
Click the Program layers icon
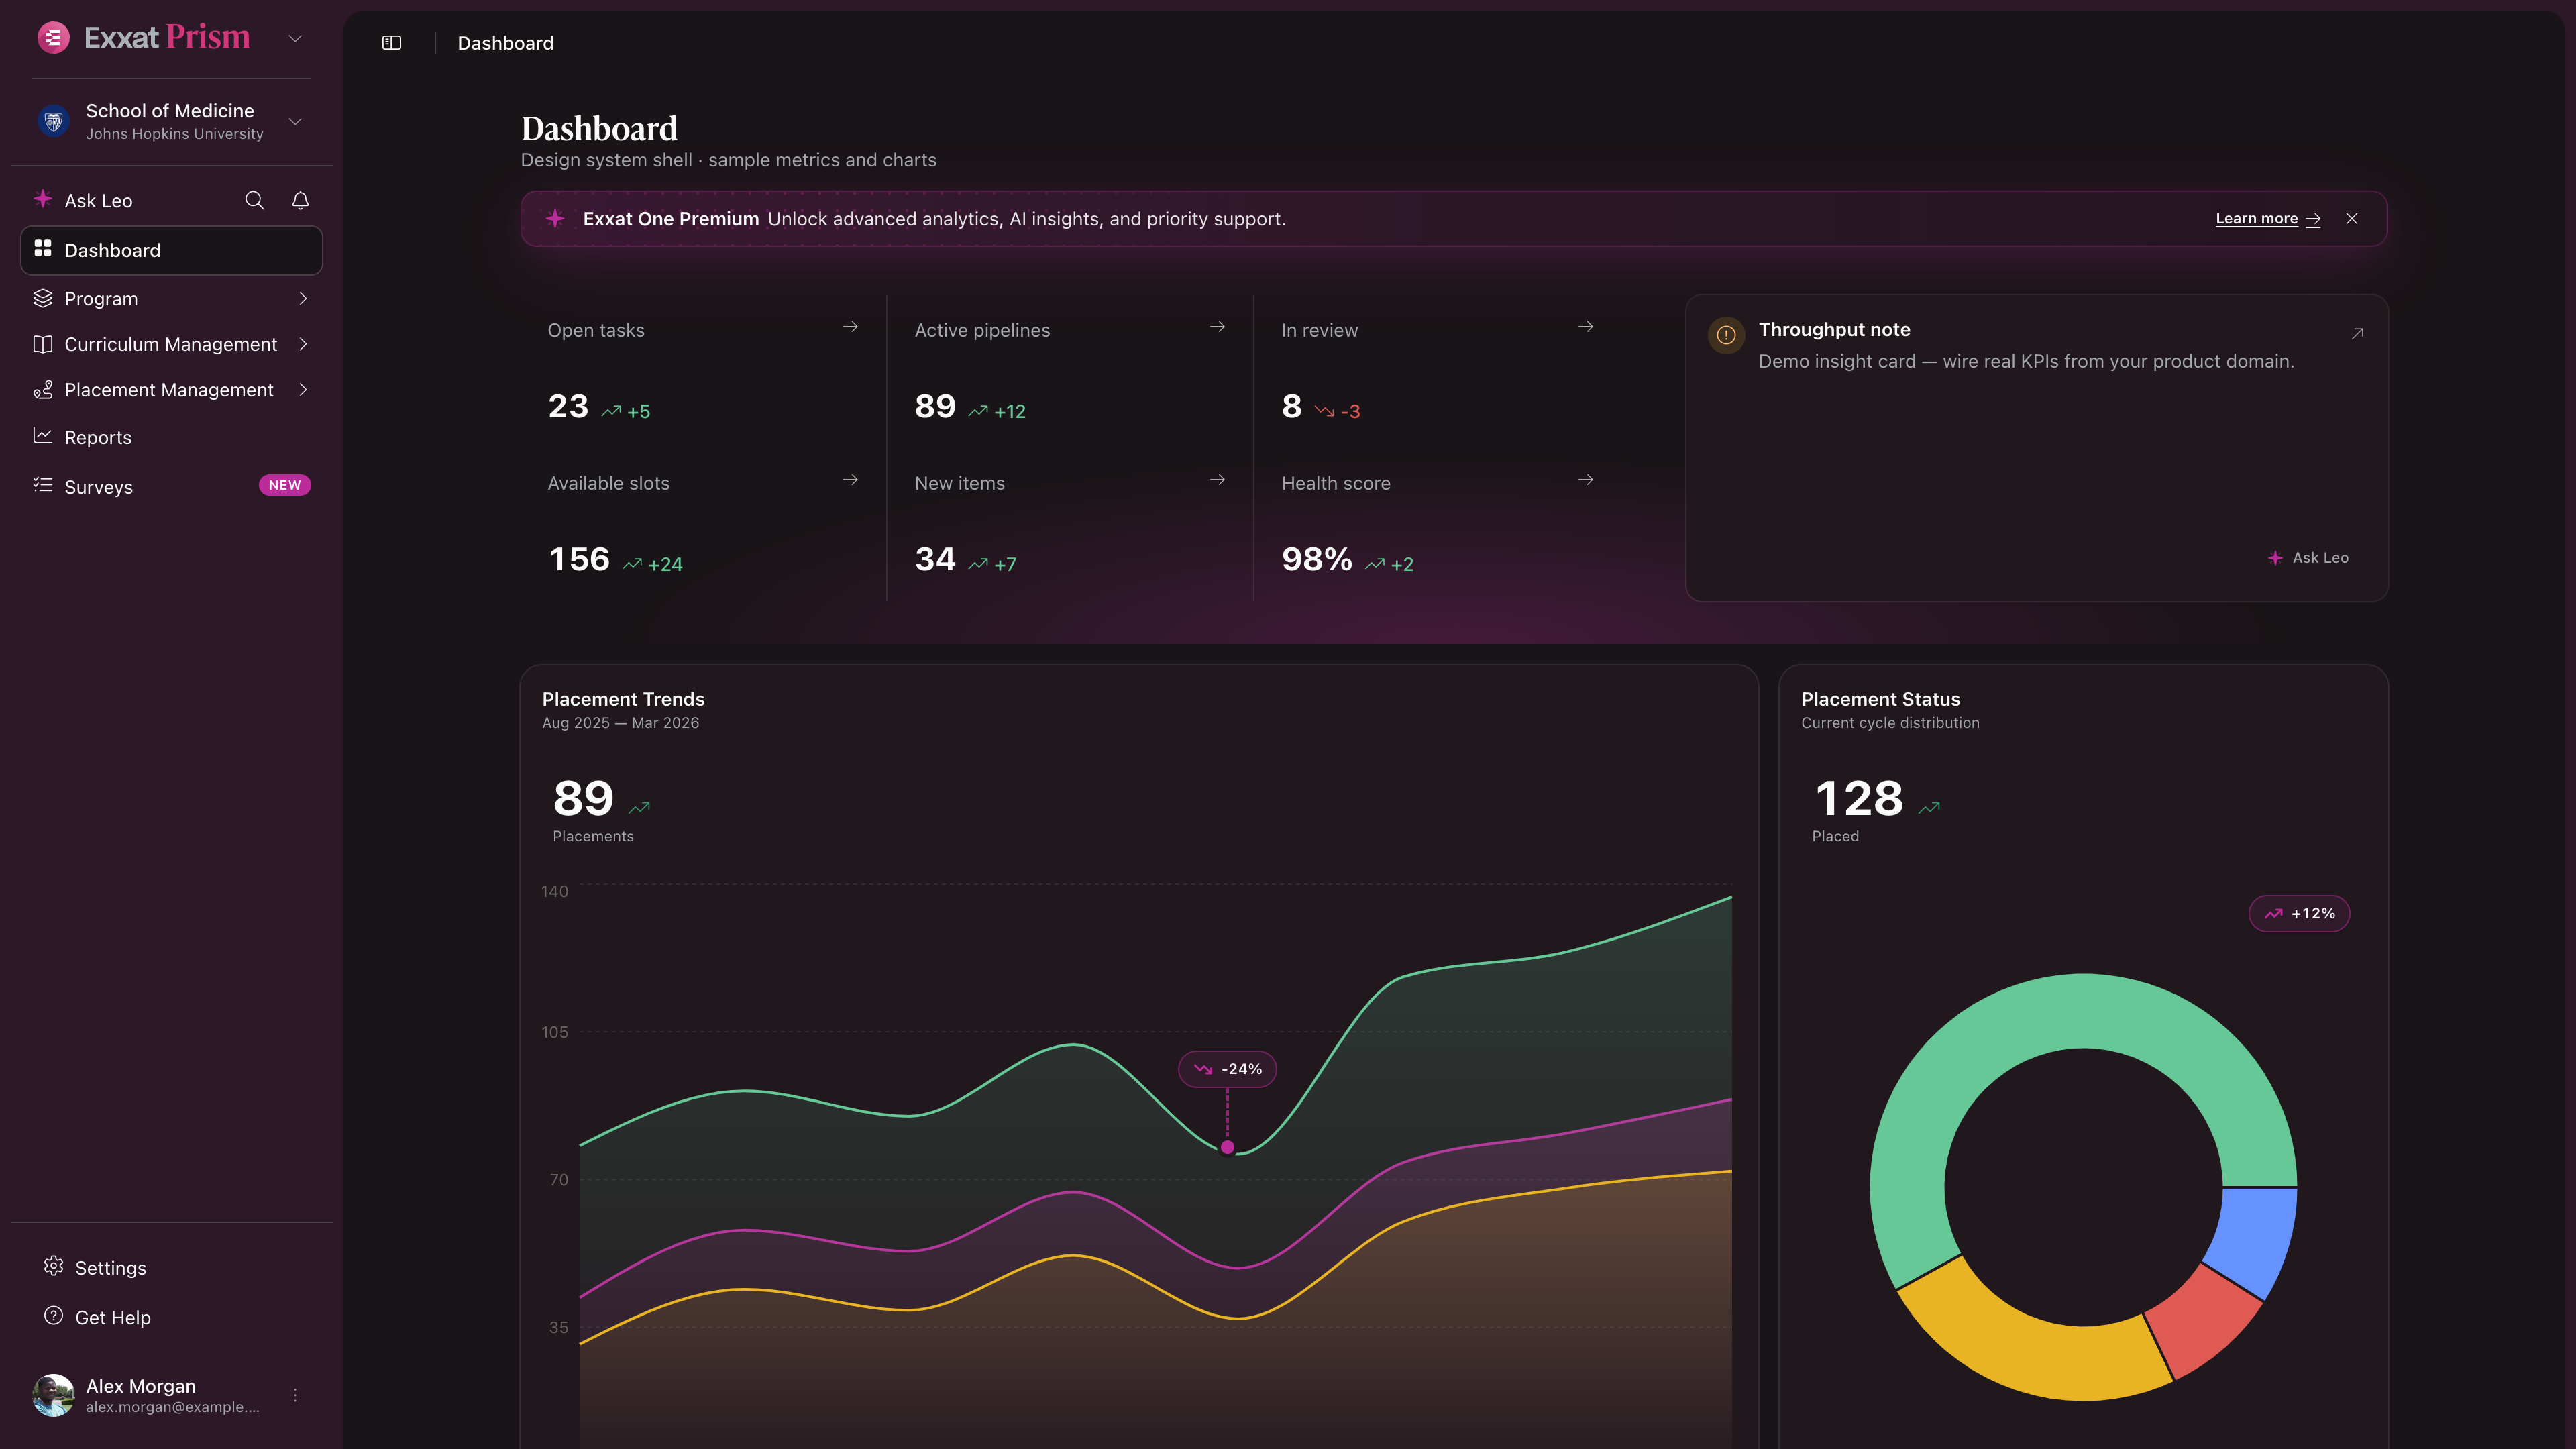[x=42, y=298]
